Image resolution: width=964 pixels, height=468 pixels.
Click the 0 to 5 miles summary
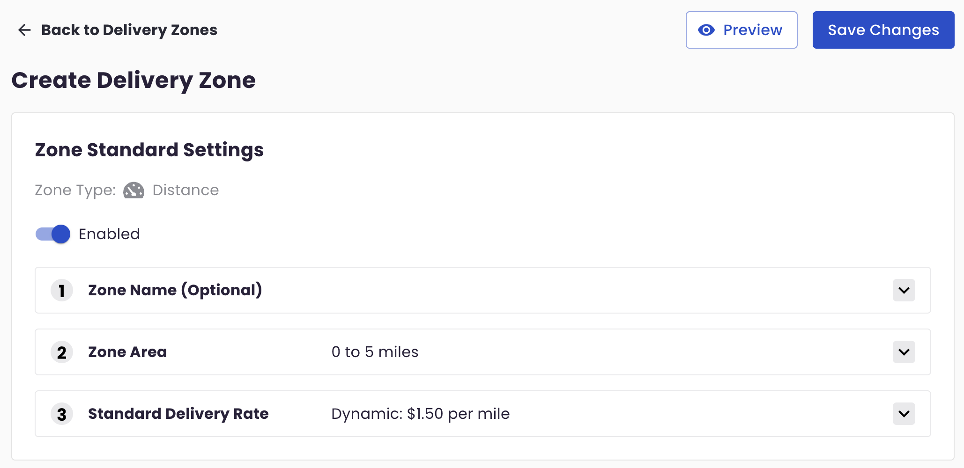[x=375, y=352]
